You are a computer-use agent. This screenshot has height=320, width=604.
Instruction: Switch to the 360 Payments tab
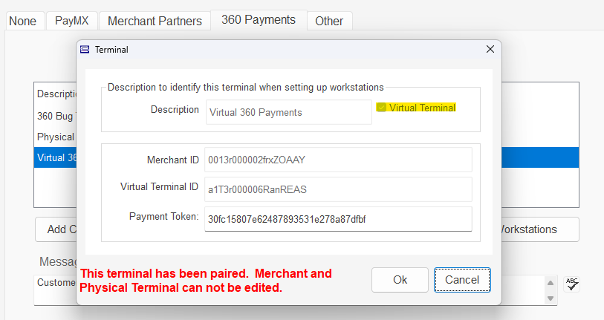258,20
